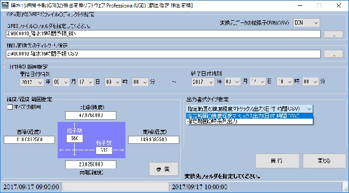Click the CSV destination folder path field
349x193 pixels.
tap(163, 54)
